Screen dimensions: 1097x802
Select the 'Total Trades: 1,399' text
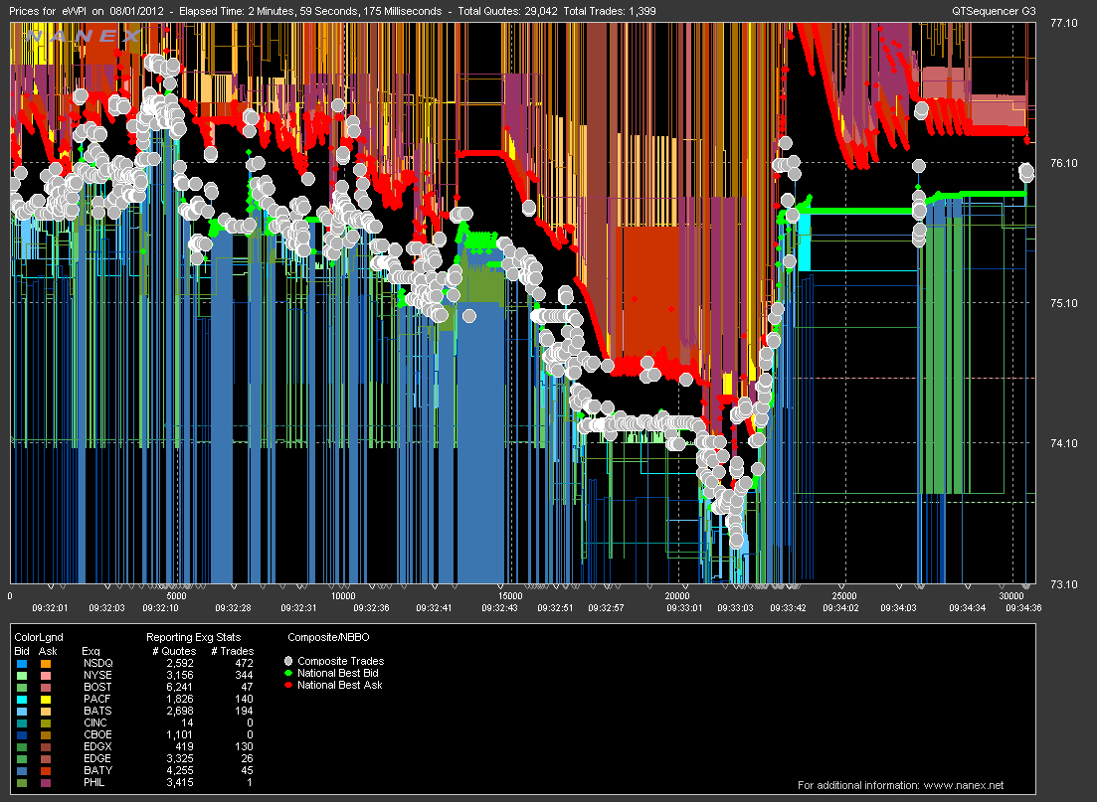[609, 11]
